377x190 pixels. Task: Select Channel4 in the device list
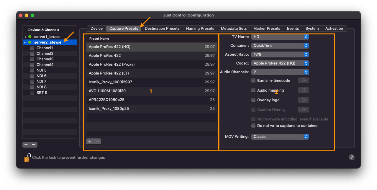(x=50, y=65)
